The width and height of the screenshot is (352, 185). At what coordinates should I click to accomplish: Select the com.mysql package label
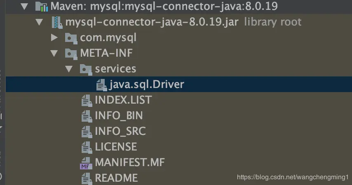coord(108,38)
